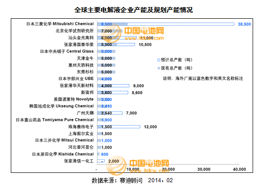The width and height of the screenshot is (262, 186).
Task: Click the 10,000 x-axis tick label
Action: 133,169
